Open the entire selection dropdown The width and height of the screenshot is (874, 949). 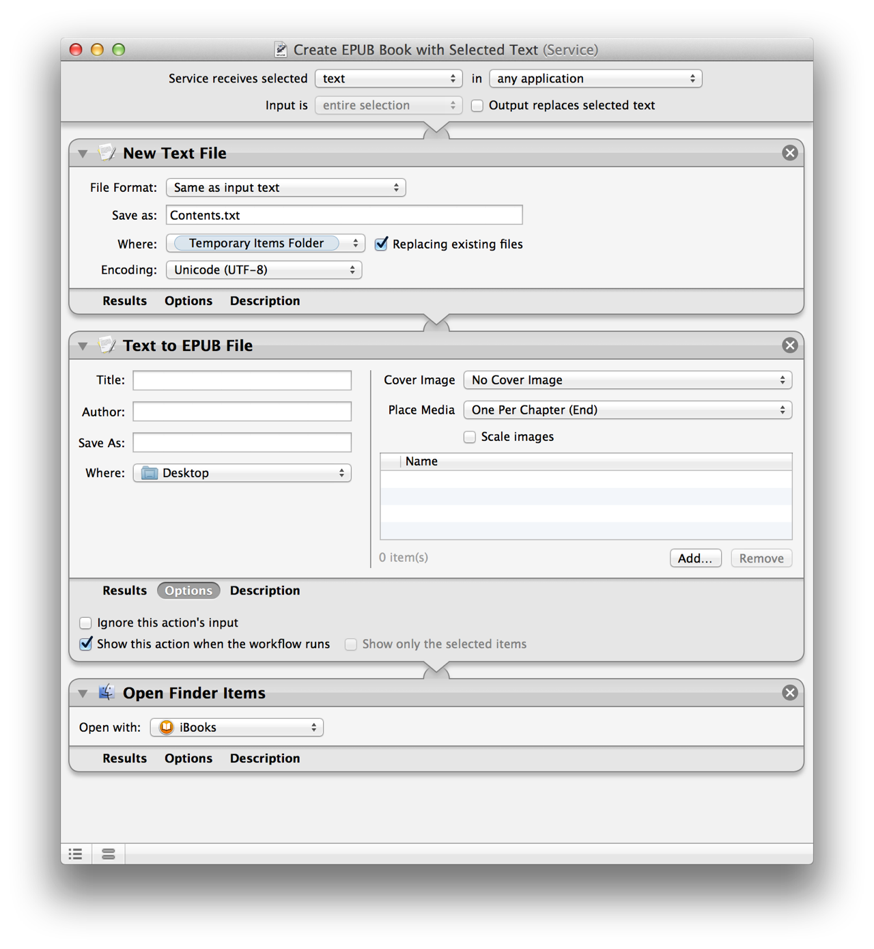pyautogui.click(x=389, y=105)
